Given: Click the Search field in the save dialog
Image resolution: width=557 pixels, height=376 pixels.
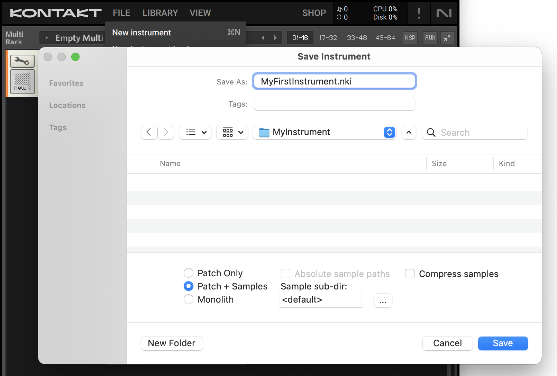Looking at the screenshot, I should tap(474, 133).
